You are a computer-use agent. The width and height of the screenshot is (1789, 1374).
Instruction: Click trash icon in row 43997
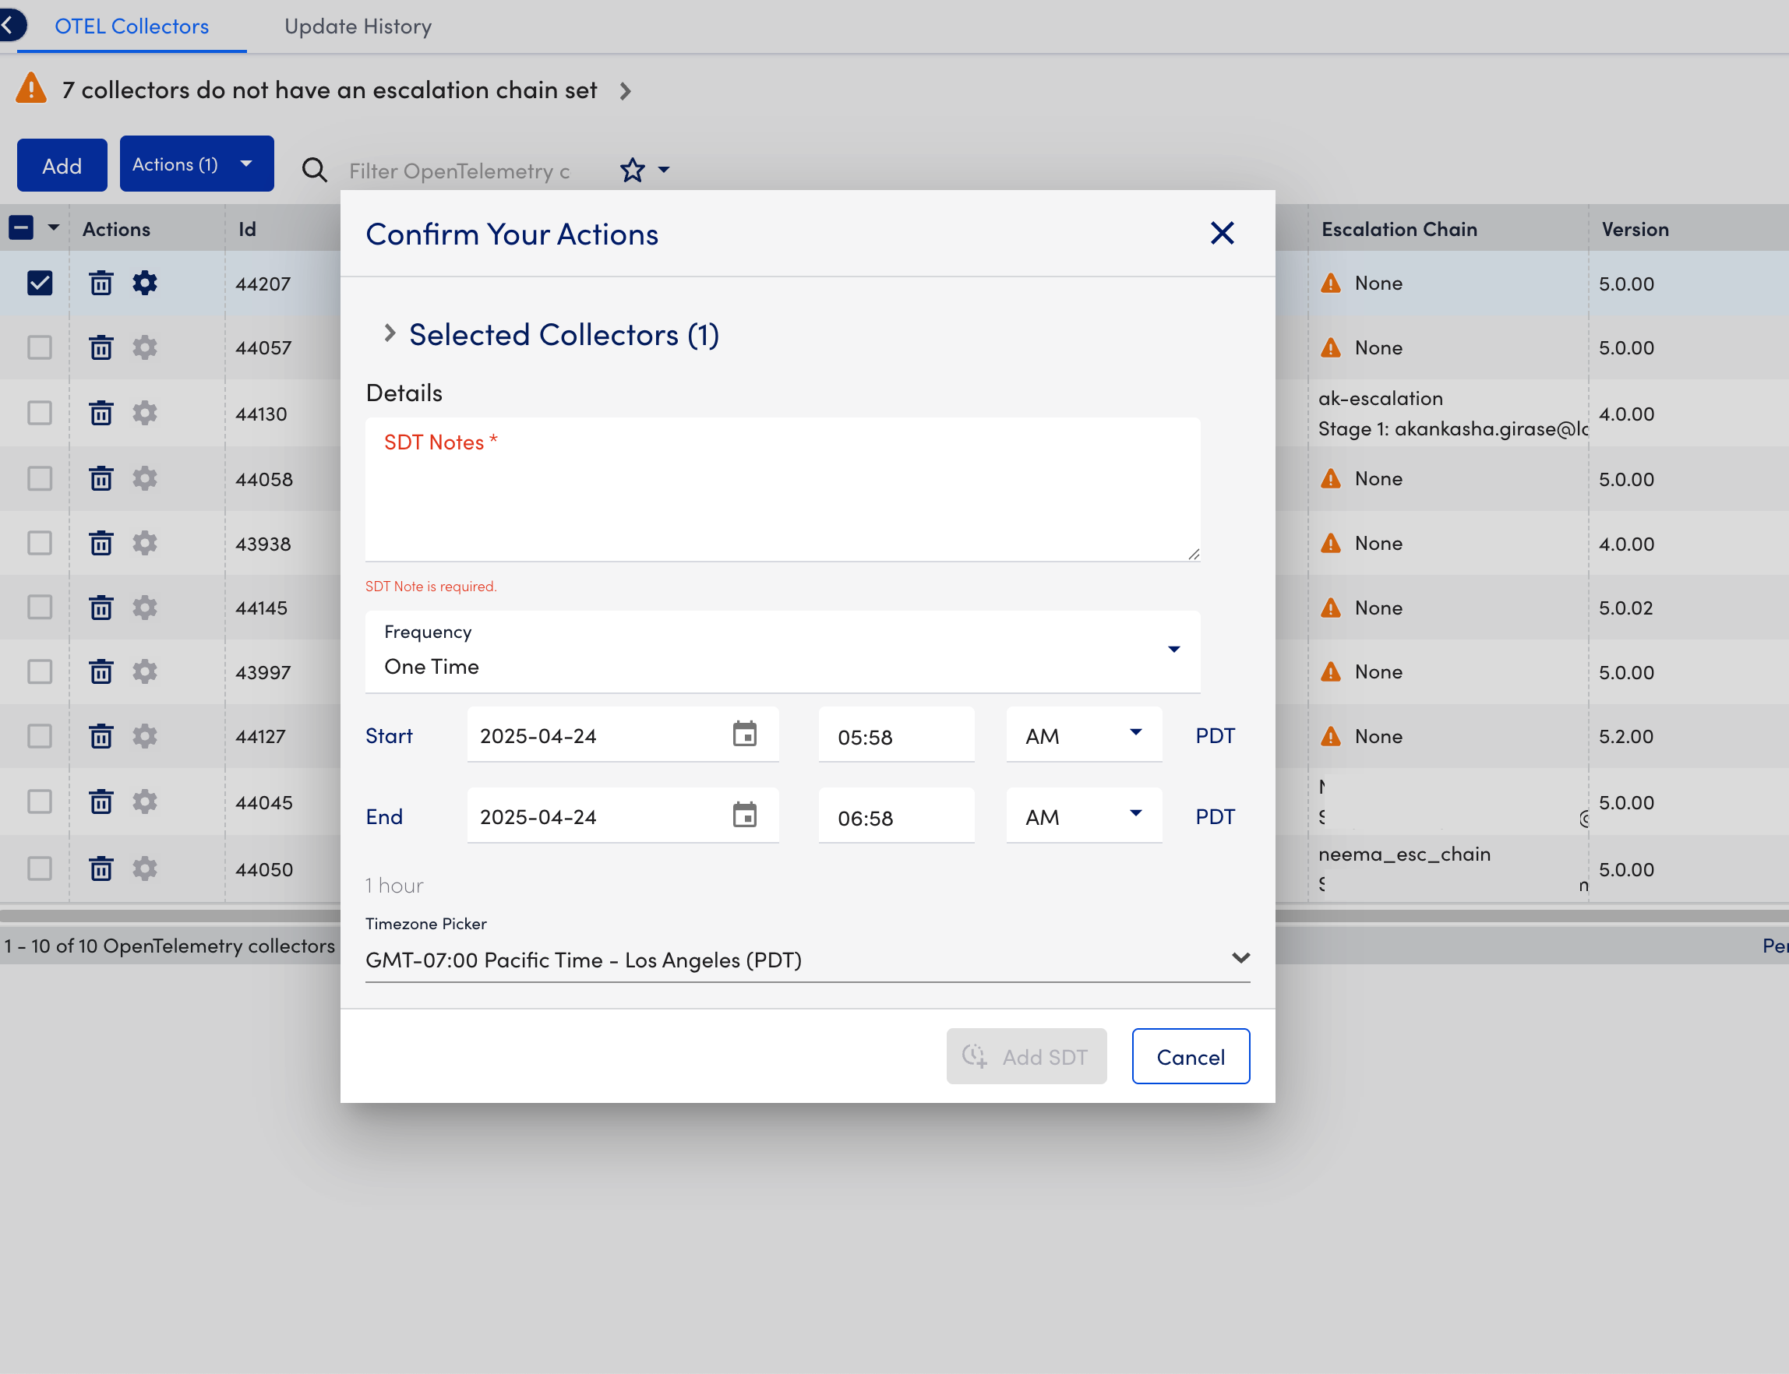(x=101, y=671)
